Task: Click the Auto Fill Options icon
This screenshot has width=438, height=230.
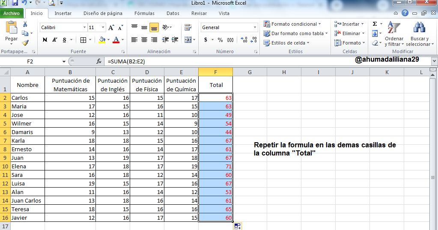Action: (x=238, y=227)
